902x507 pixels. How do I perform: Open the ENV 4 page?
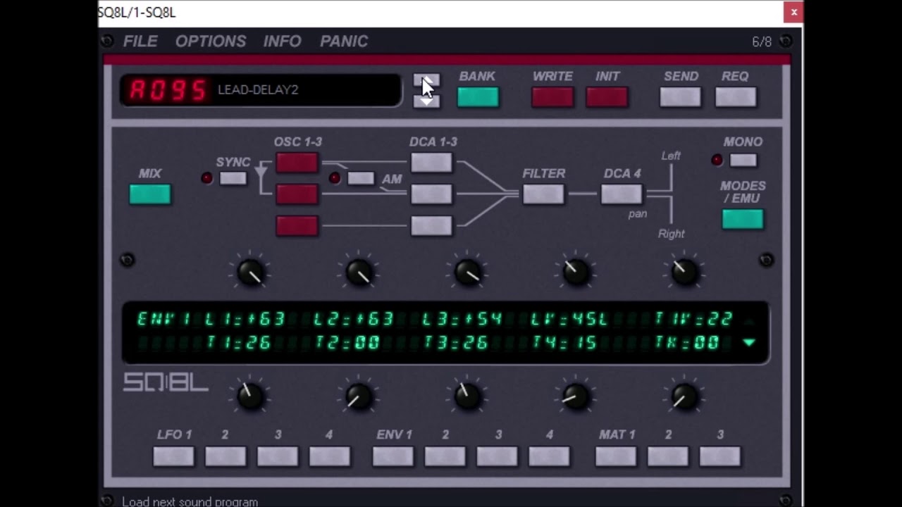(x=549, y=456)
